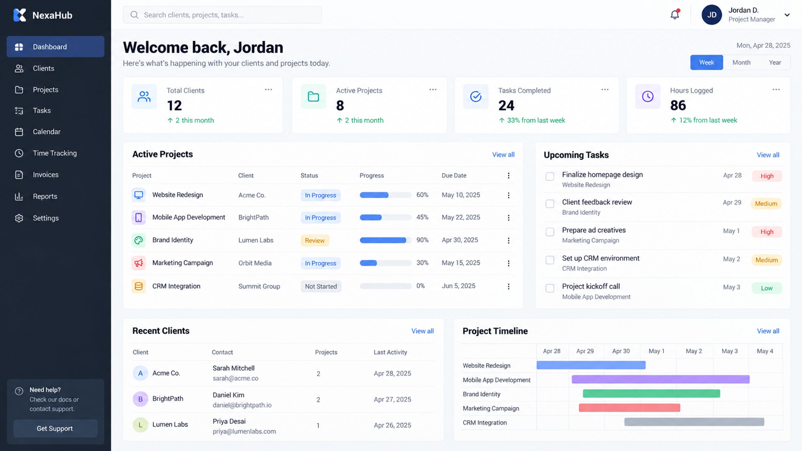This screenshot has width=802, height=451.
Task: Click the JD profile avatar
Action: [x=711, y=15]
